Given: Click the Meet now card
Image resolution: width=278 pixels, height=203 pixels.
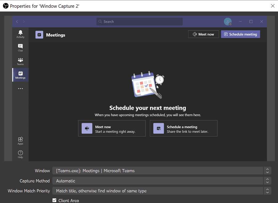Looking at the screenshot, I should pyautogui.click(x=112, y=128).
